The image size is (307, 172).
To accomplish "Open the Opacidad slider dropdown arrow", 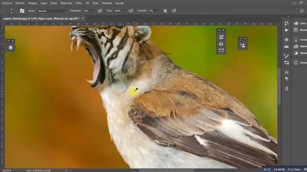I will (x=93, y=11).
